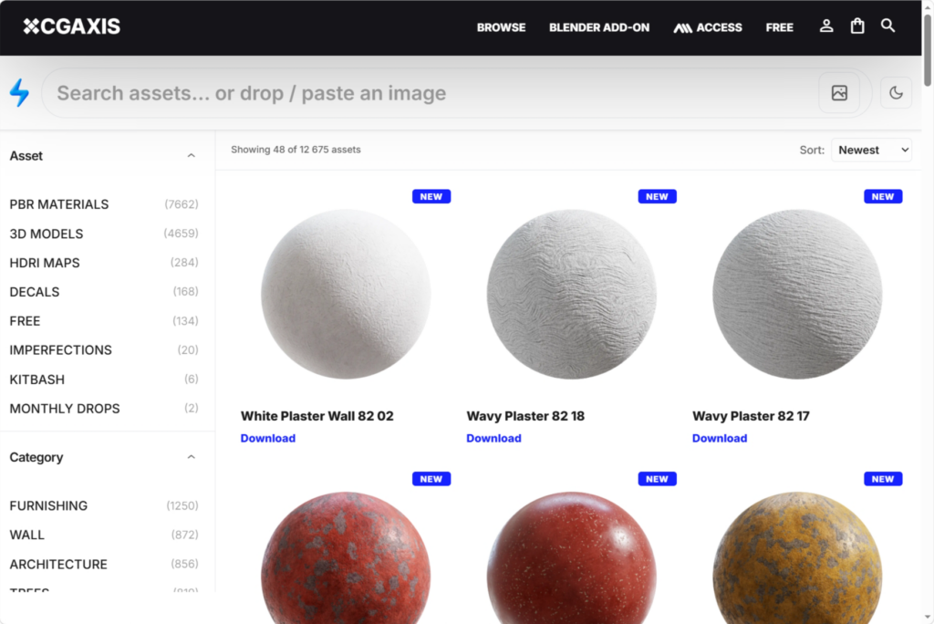
Task: Click the image search icon button
Action: pos(839,93)
